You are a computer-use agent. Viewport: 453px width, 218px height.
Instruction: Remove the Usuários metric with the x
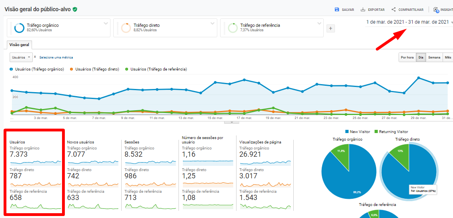tap(35, 57)
